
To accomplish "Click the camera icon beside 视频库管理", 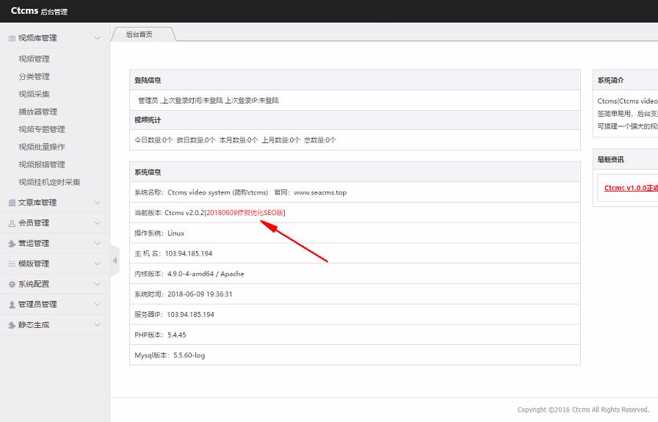I will (12, 38).
